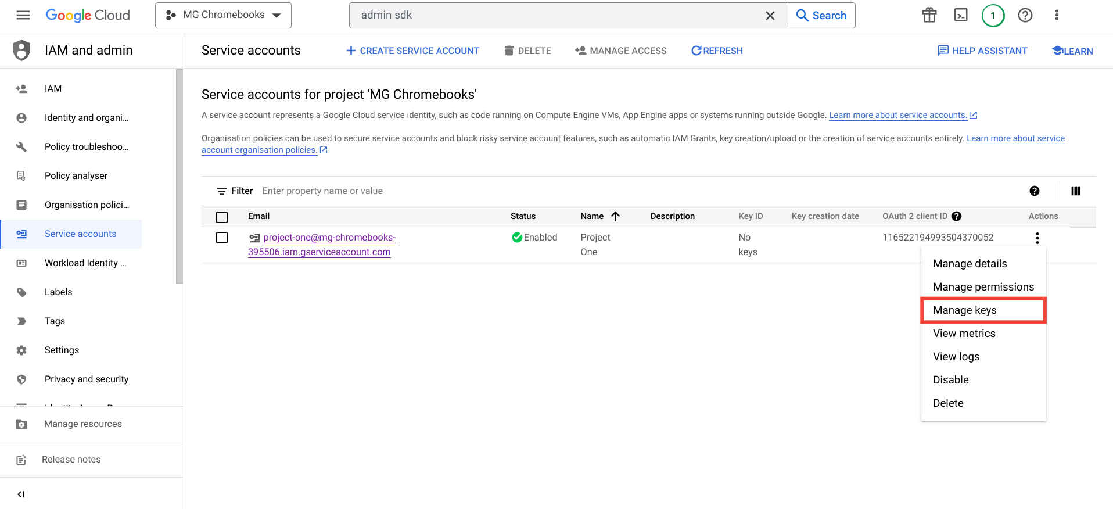Choose View logs from actions menu
1113x509 pixels.
(983, 357)
